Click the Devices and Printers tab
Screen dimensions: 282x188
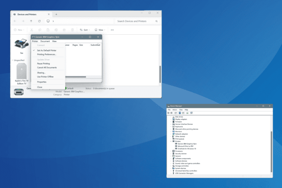31,14
